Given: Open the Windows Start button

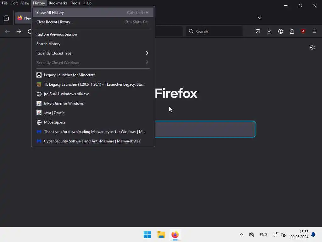Looking at the screenshot, I should 147,234.
